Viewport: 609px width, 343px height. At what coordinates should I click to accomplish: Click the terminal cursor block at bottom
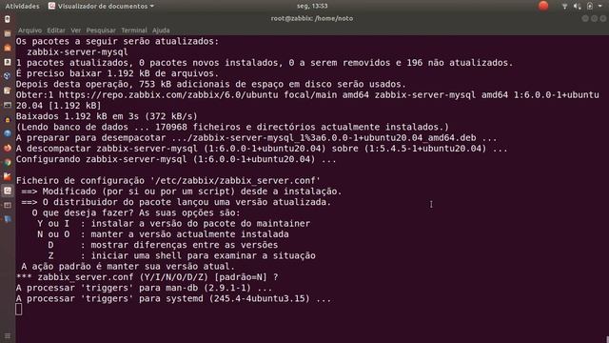19,310
